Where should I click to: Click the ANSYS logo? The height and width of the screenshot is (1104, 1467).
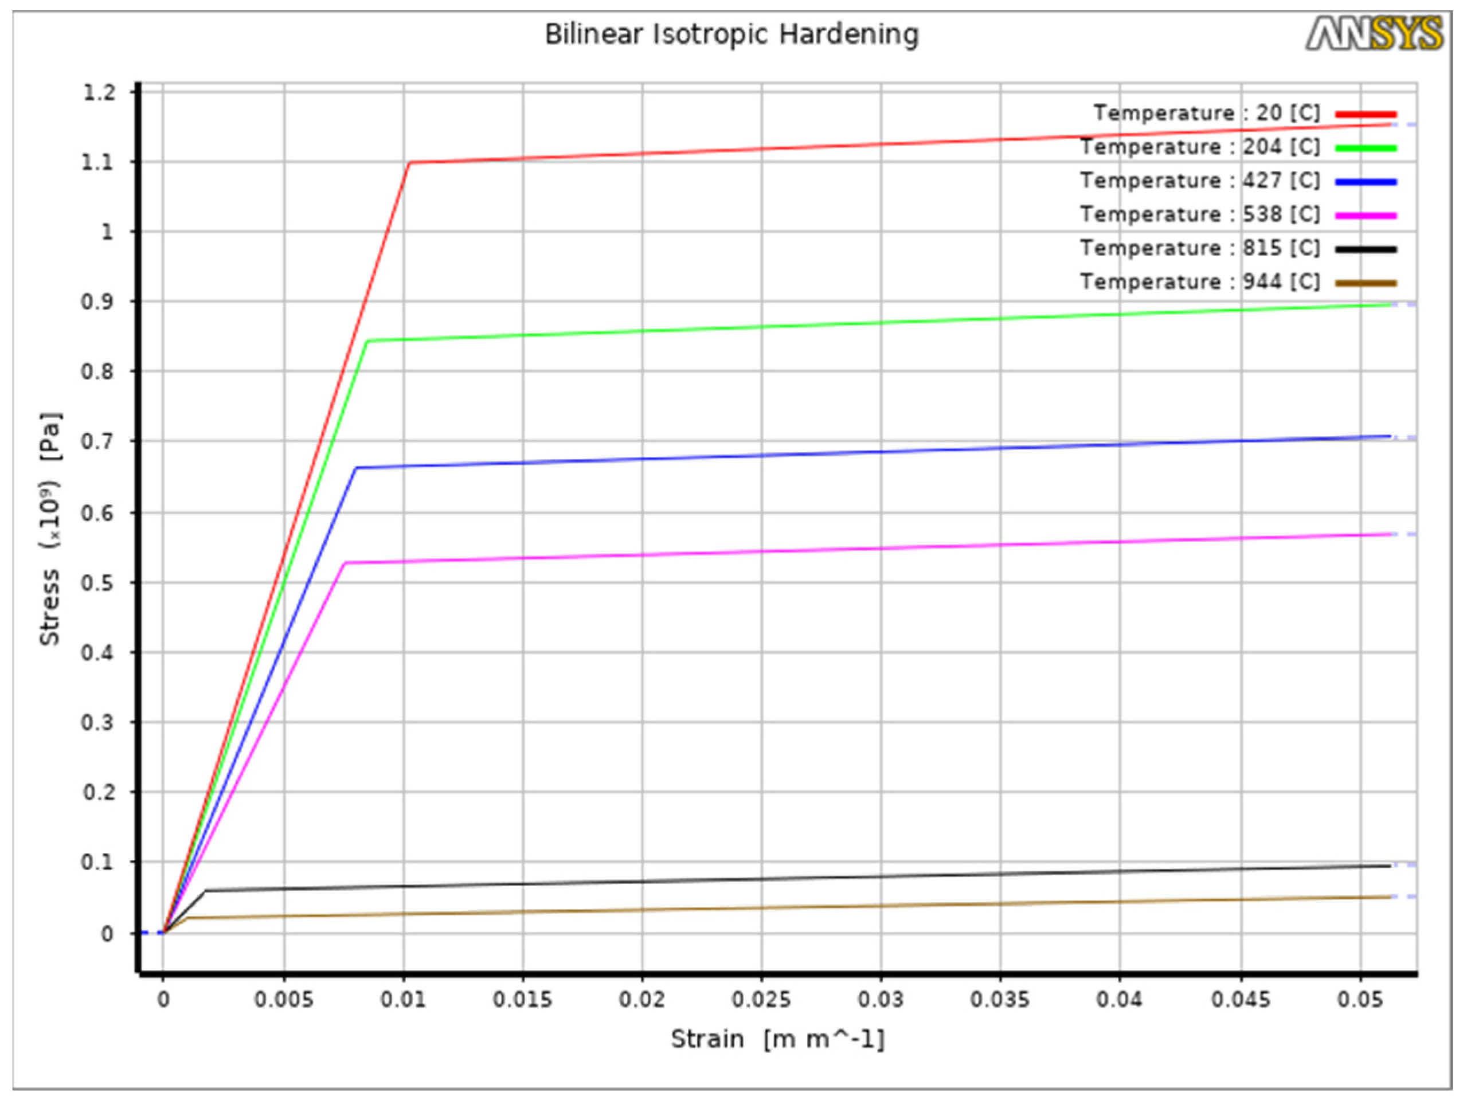1374,34
